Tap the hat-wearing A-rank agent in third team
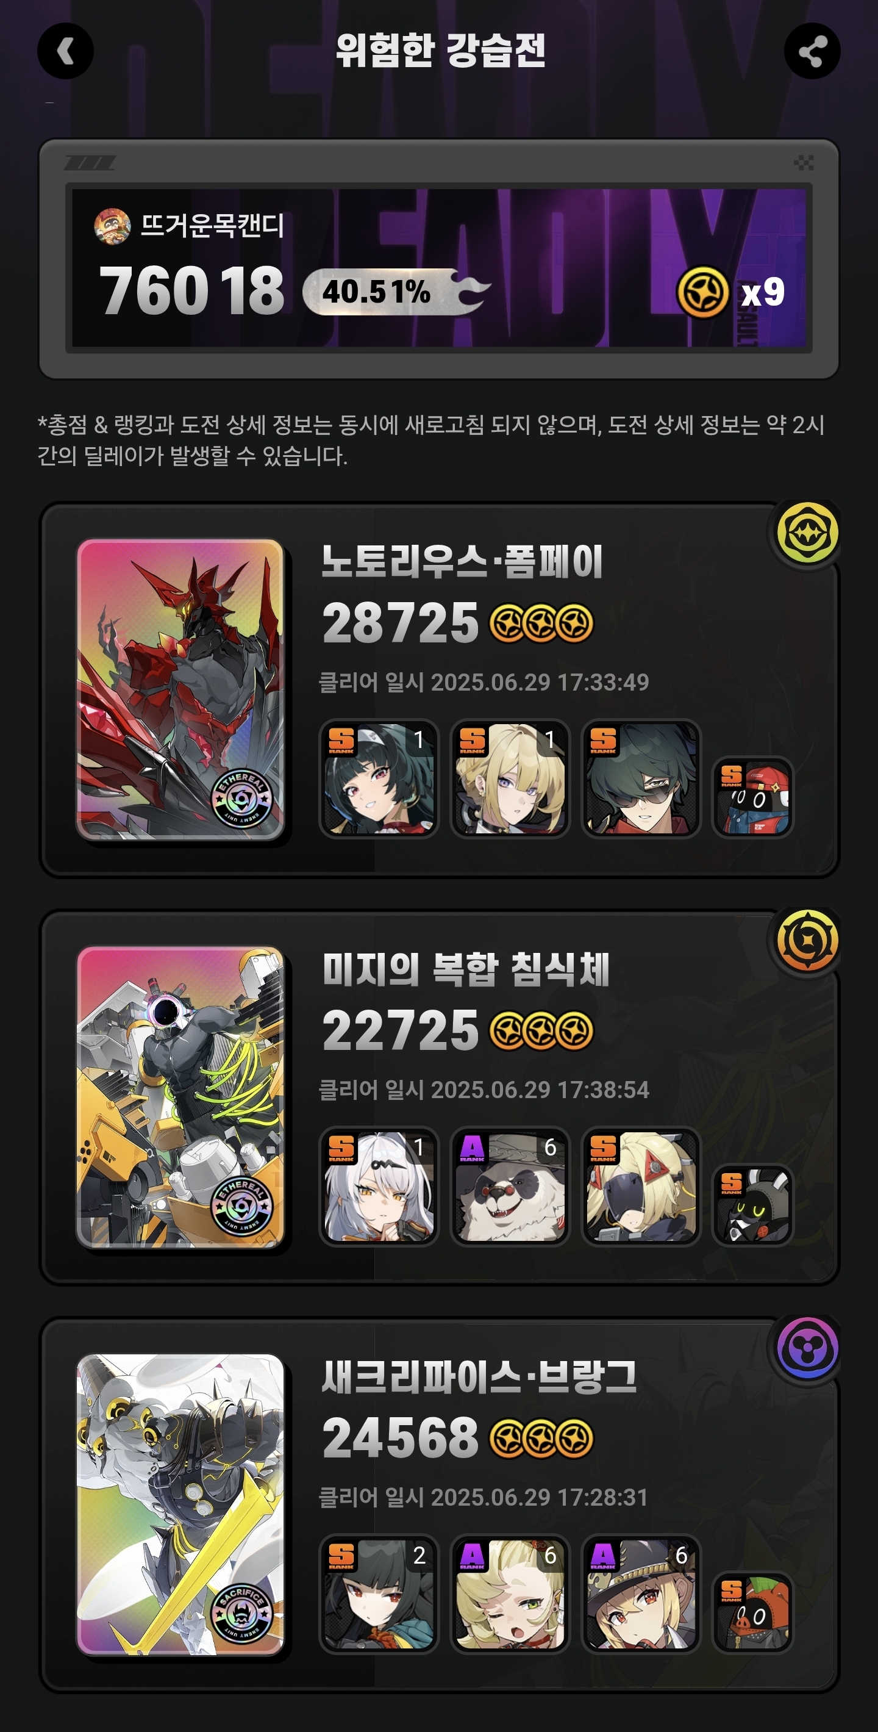The height and width of the screenshot is (1732, 878). pos(641,1594)
